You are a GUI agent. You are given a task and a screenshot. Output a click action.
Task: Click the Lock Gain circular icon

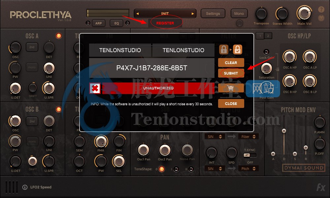pos(266,52)
